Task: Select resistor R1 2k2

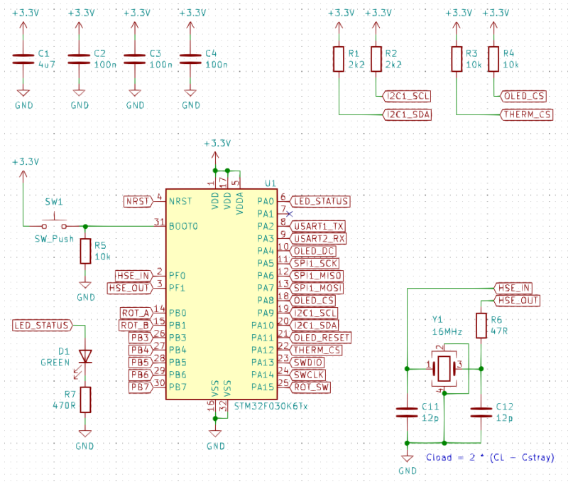Action: pyautogui.click(x=339, y=60)
